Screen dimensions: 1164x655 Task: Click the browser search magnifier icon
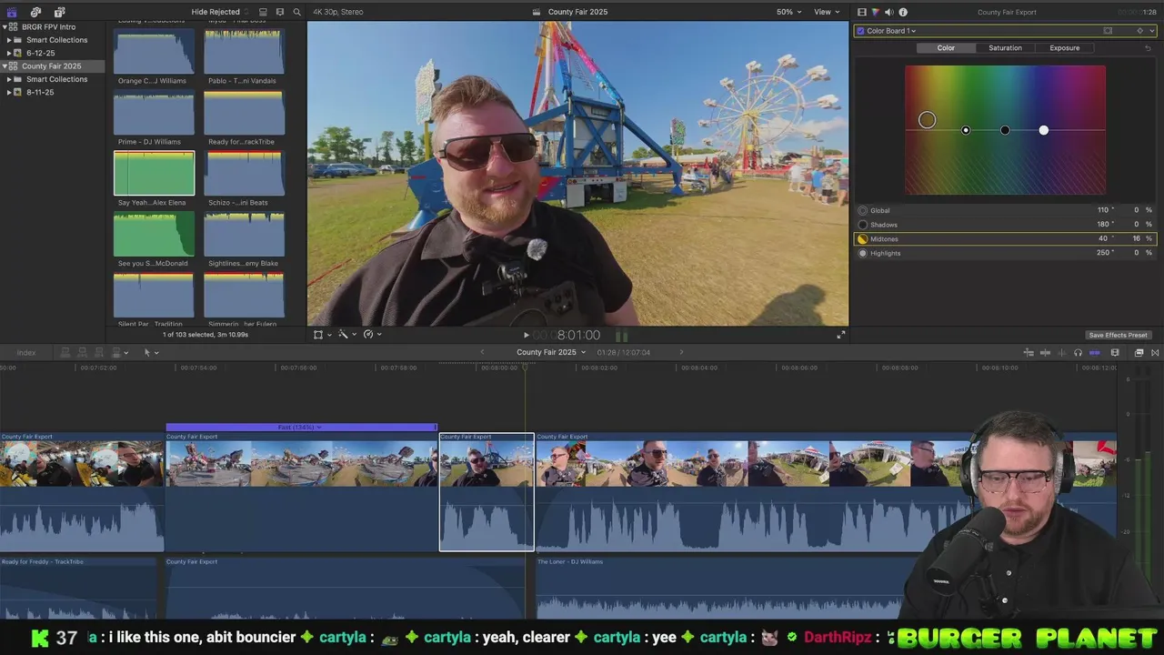(296, 12)
